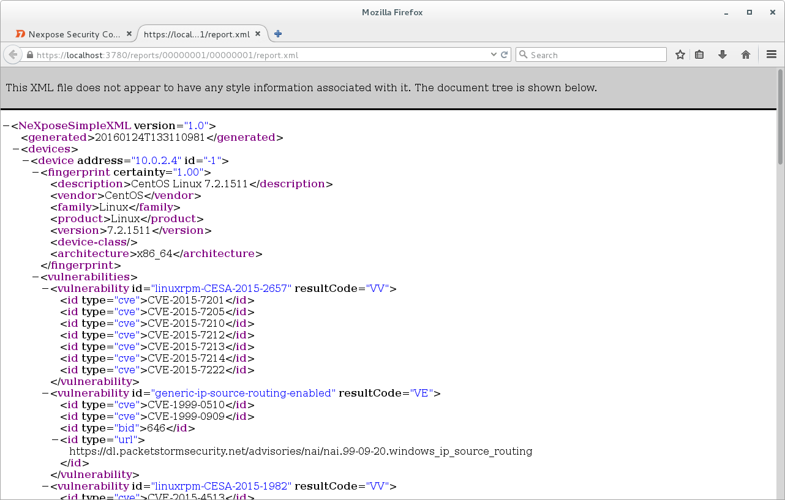Open the Firefox hamburger menu
785x500 pixels.
tap(772, 54)
